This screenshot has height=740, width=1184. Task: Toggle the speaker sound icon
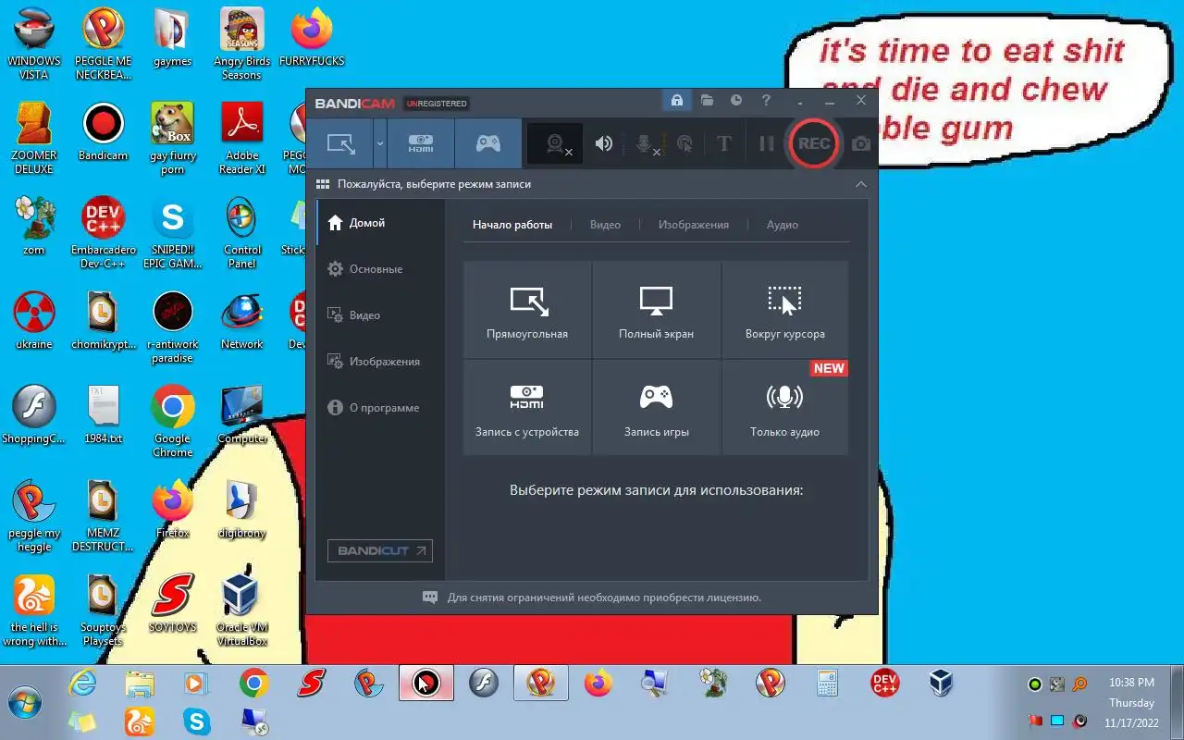click(x=604, y=143)
